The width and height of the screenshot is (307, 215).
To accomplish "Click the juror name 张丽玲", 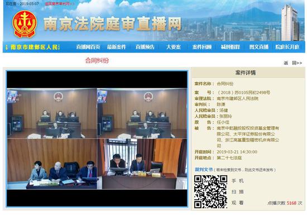I will pyautogui.click(x=226, y=116).
